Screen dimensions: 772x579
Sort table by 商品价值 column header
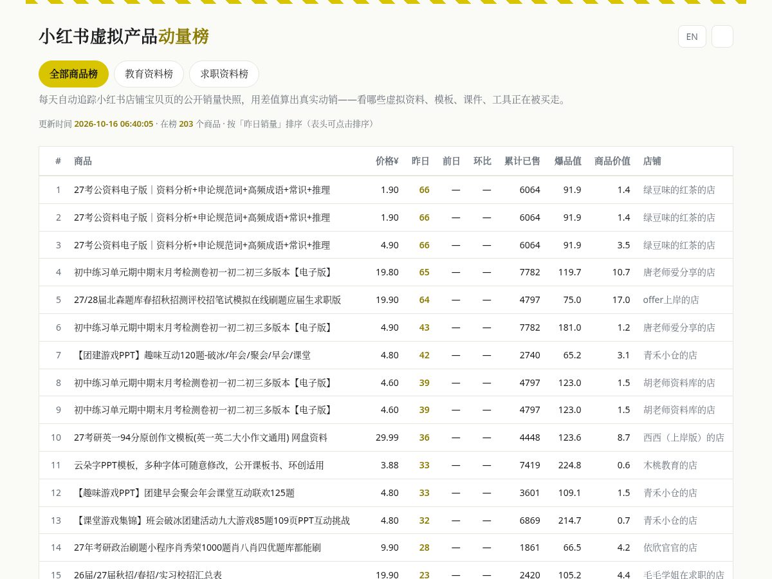pos(612,161)
